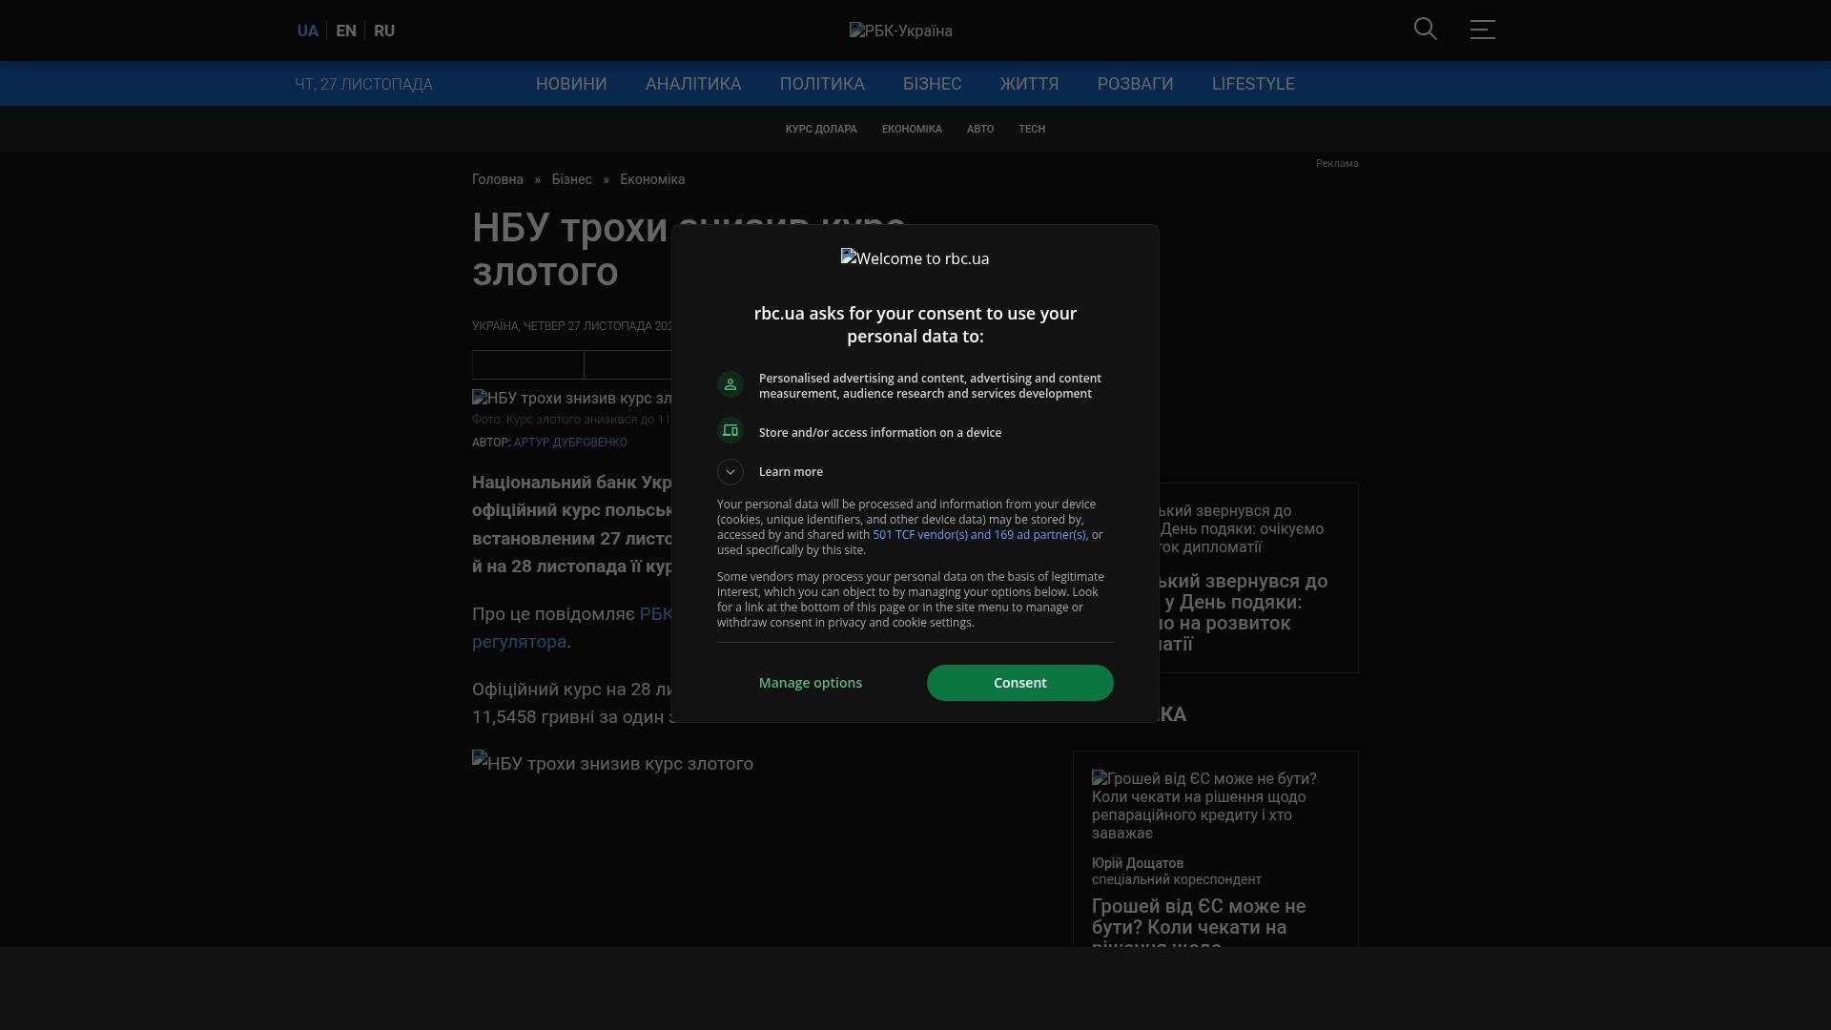Image resolution: width=1831 pixels, height=1030 pixels.
Task: Click the personalised advertising person icon
Action: pyautogui.click(x=730, y=384)
